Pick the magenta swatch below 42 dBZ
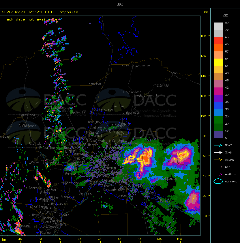Screen dimensions: 240x243 click(218, 91)
